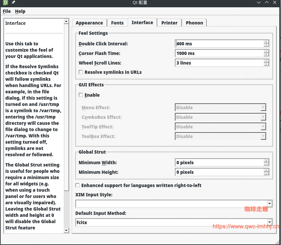Open the ComboBox Effect dropdown
The width and height of the screenshot is (281, 245).
[220, 117]
